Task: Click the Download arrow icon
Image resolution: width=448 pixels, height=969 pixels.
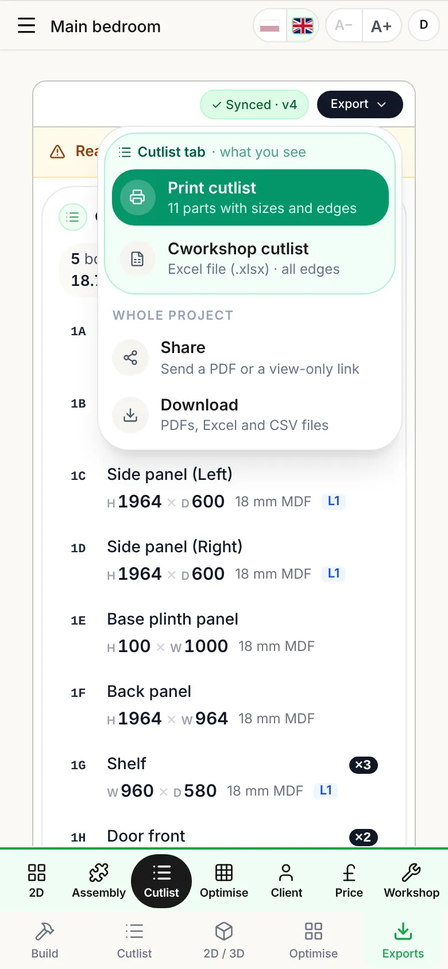Action: pos(130,414)
